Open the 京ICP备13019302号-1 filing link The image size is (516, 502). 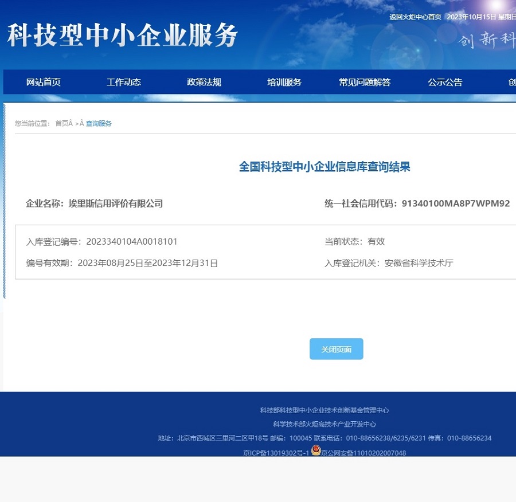tap(275, 453)
